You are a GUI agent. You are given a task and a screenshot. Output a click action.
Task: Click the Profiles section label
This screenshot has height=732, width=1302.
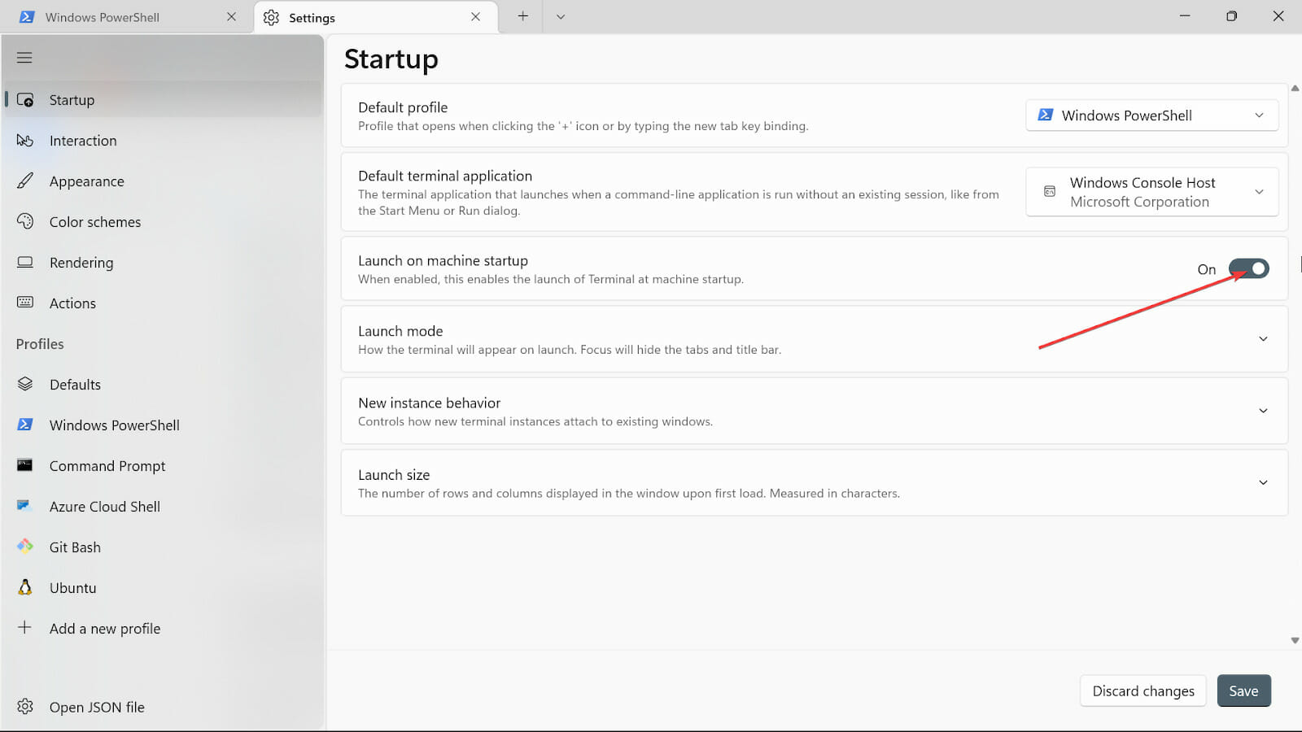coord(40,344)
